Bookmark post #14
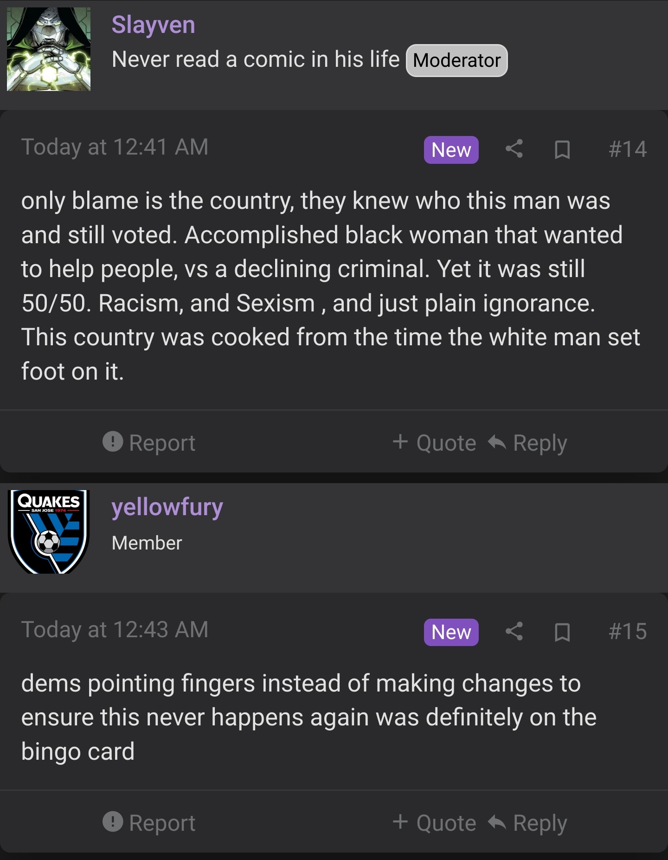This screenshot has height=860, width=668. click(562, 149)
